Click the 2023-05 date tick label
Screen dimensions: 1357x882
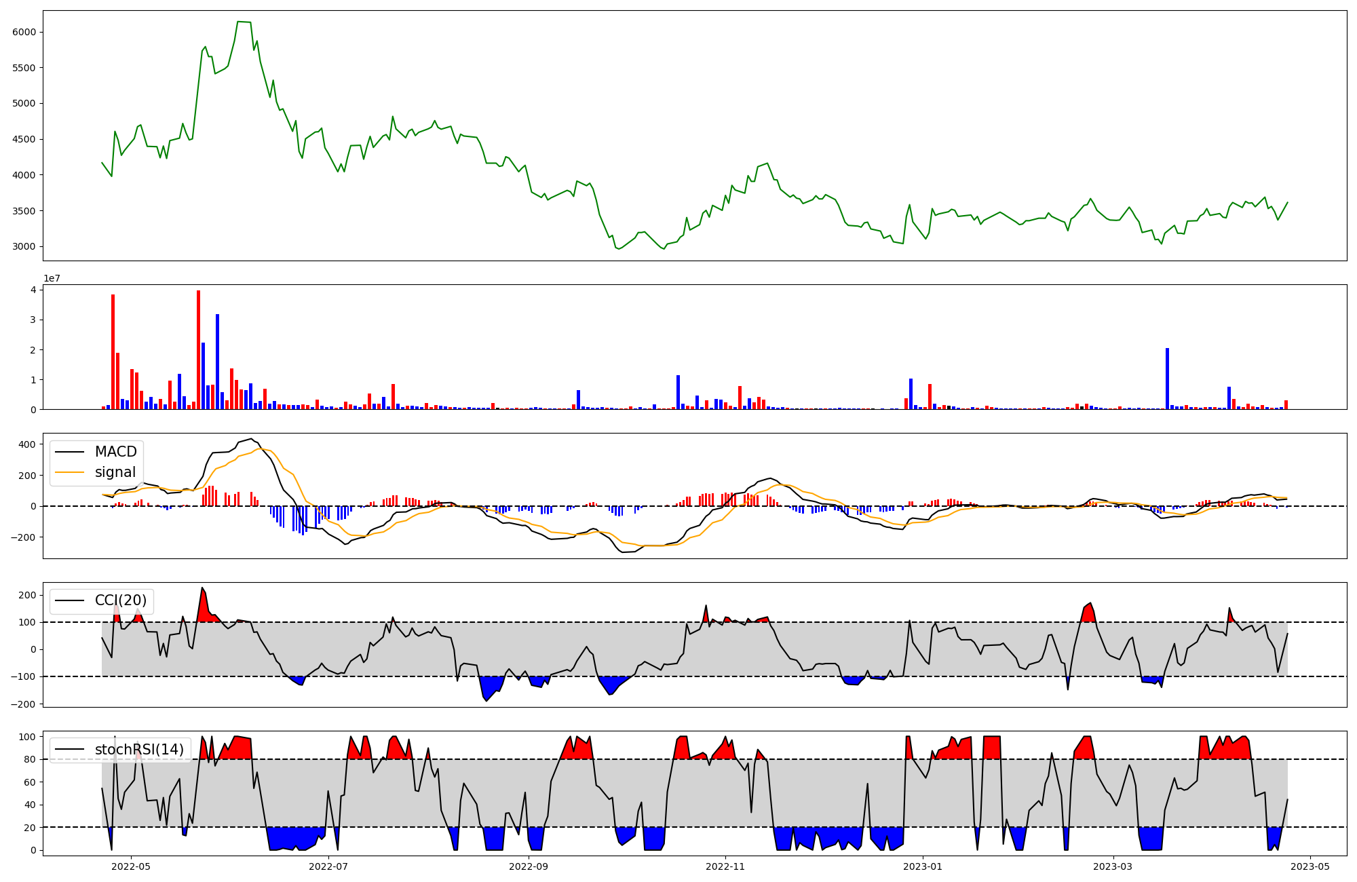[x=1310, y=866]
